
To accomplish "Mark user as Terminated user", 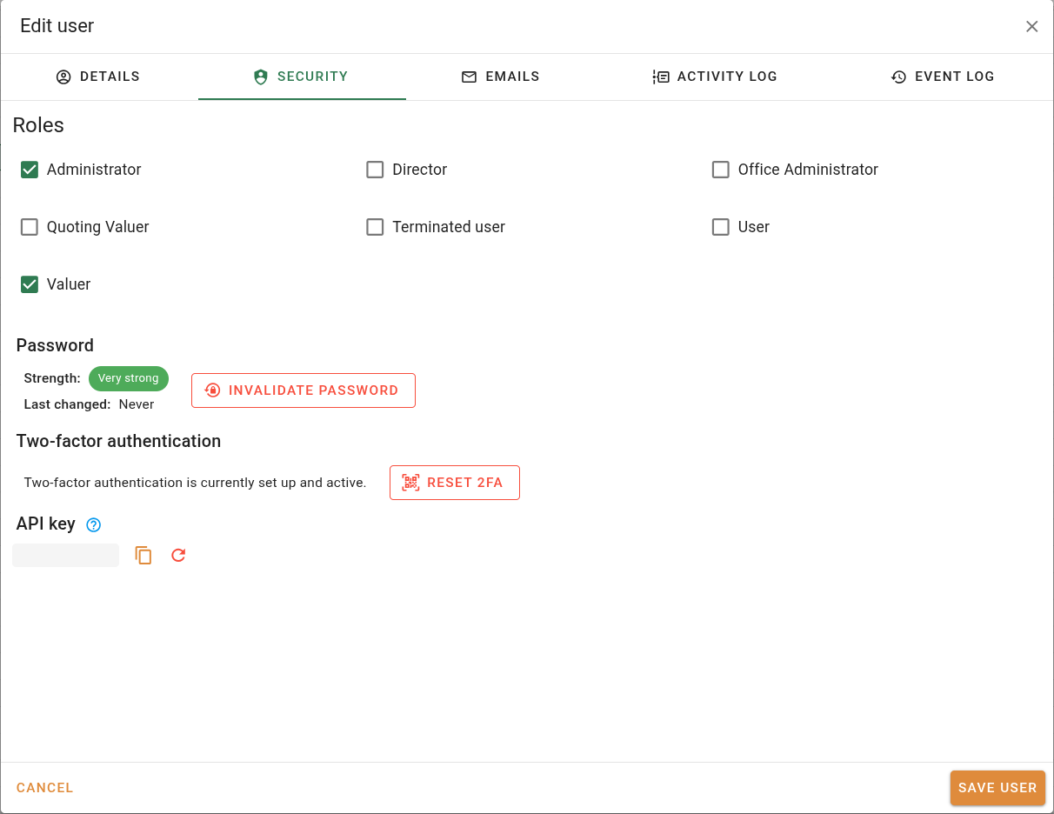I will (375, 227).
